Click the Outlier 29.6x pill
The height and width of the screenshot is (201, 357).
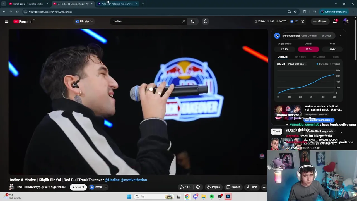pos(308,49)
